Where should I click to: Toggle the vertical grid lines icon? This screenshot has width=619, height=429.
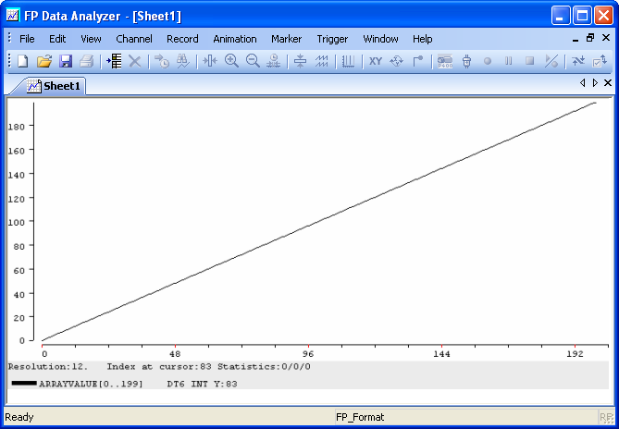coord(348,61)
